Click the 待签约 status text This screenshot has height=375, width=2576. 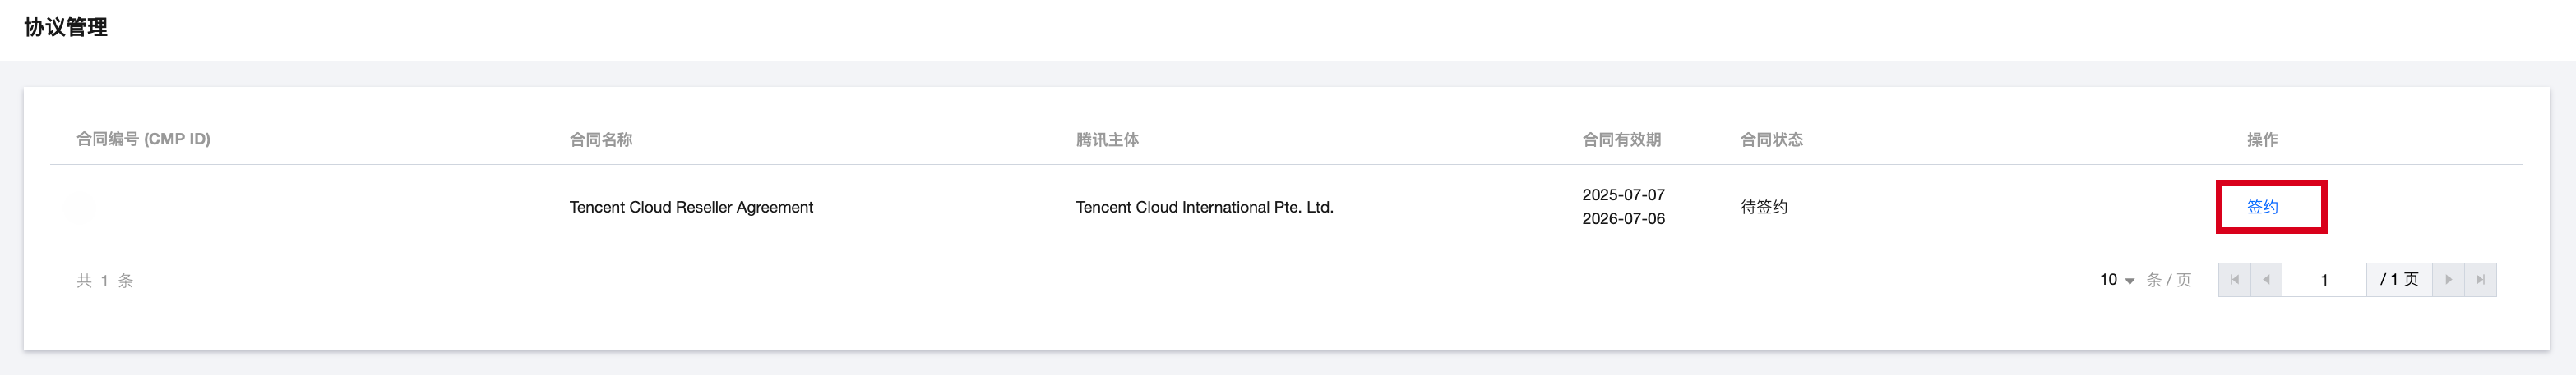click(x=1764, y=208)
